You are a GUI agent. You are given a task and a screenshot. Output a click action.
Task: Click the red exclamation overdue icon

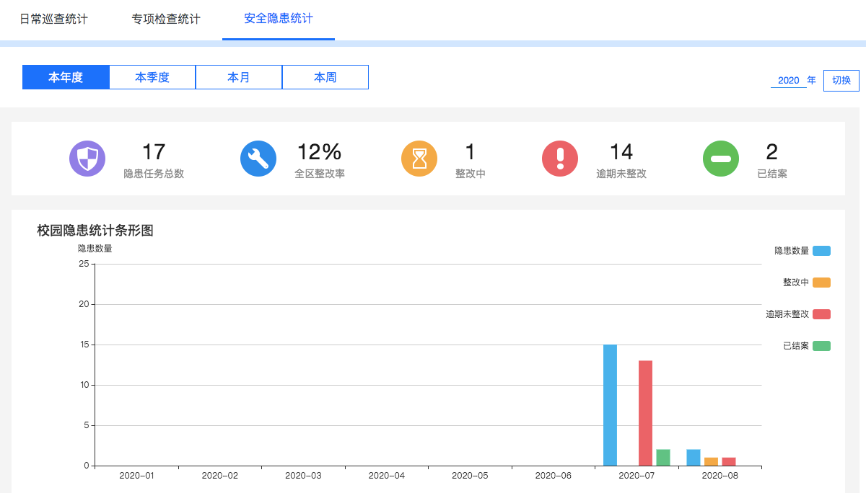pos(560,159)
